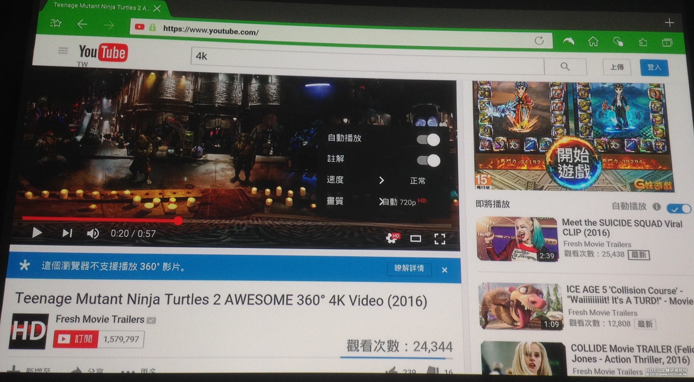Image resolution: width=694 pixels, height=382 pixels.
Task: Expand the 速度 playback speed submenu
Action: 382,180
